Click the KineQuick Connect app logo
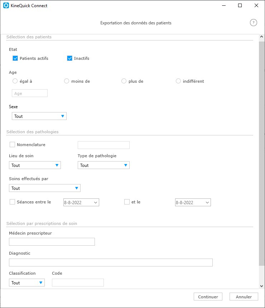 [6, 5]
